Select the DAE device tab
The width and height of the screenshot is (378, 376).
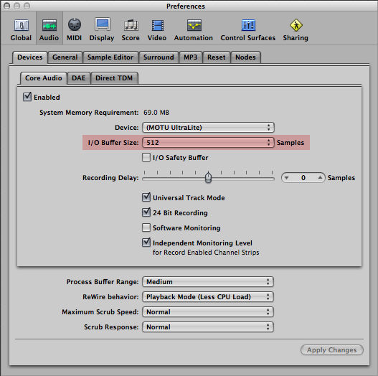79,78
